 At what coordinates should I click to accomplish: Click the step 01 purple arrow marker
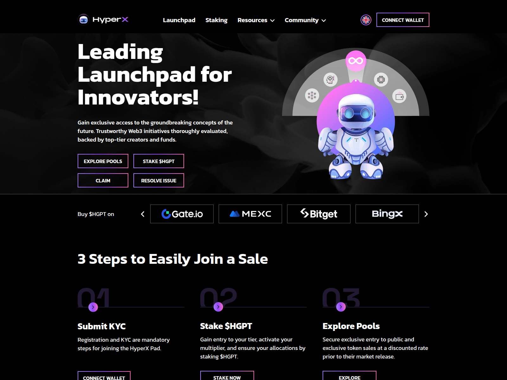93,307
